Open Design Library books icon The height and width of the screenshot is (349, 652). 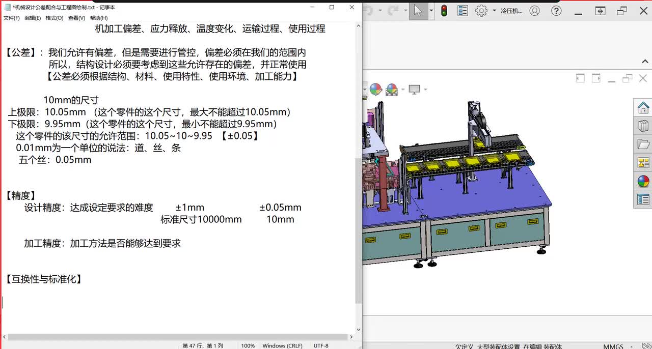pyautogui.click(x=643, y=126)
